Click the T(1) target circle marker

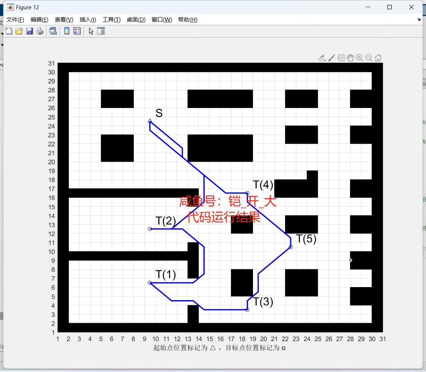[150, 283]
